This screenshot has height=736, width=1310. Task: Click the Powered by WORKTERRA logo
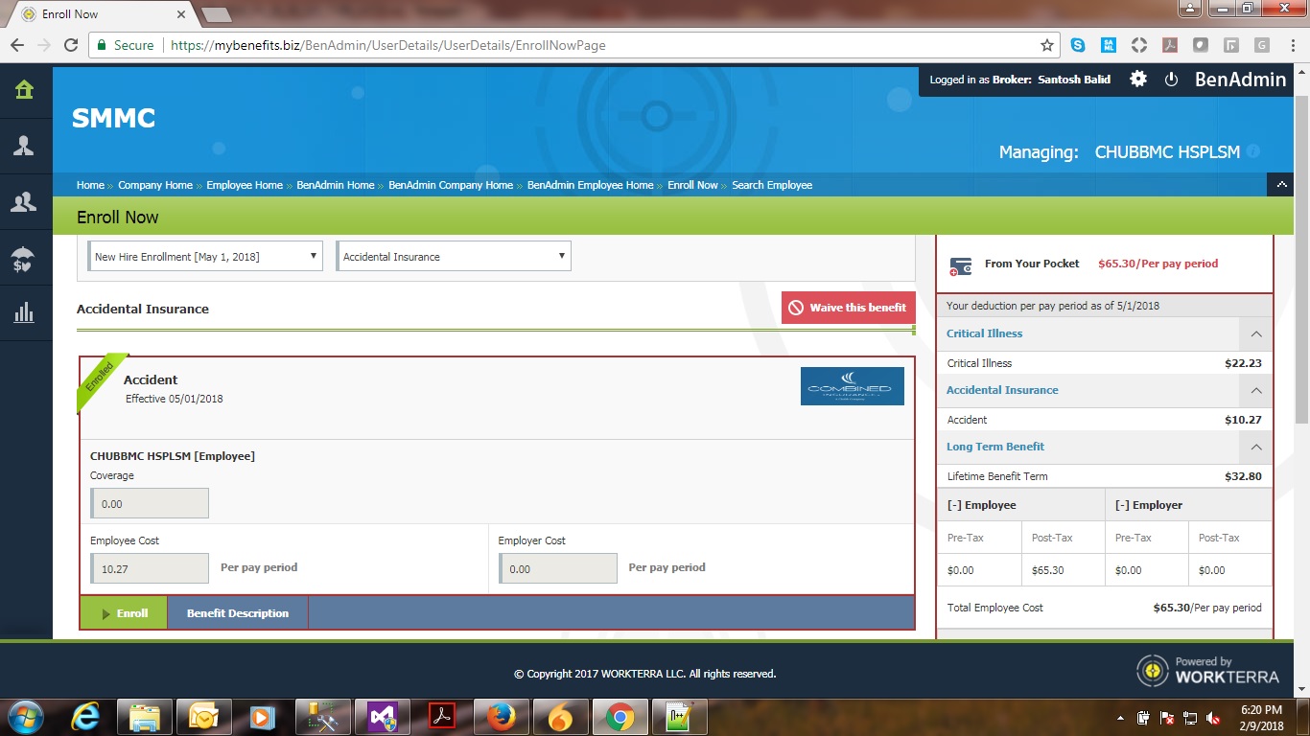point(1207,670)
